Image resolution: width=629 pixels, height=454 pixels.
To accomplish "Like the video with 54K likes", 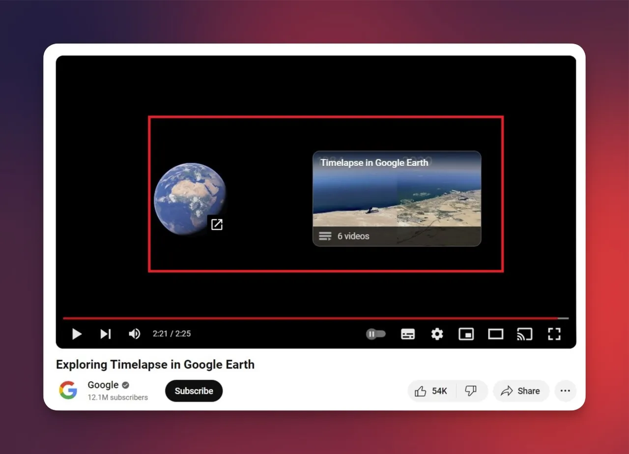I will 431,391.
